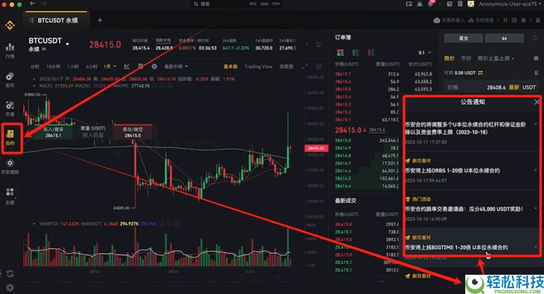Open the 合约 futures sidebar icon
Image resolution: width=544 pixels, height=294 pixels.
10,138
